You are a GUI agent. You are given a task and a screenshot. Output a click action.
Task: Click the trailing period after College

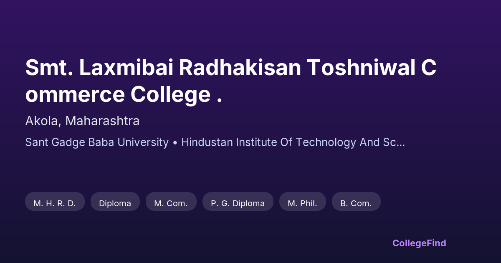tap(219, 101)
